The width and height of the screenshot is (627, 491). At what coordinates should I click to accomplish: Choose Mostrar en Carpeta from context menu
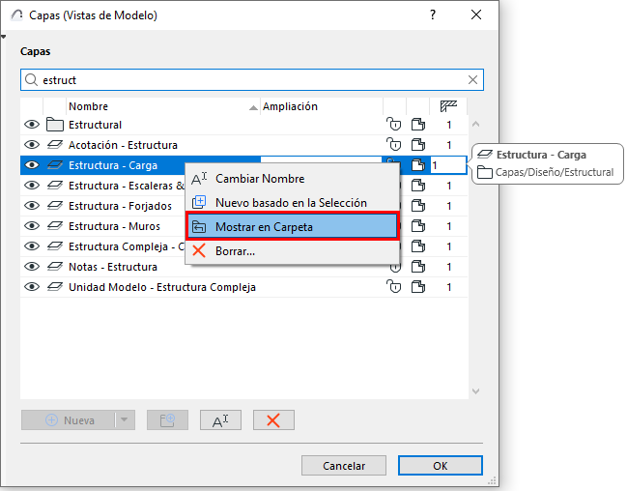291,227
